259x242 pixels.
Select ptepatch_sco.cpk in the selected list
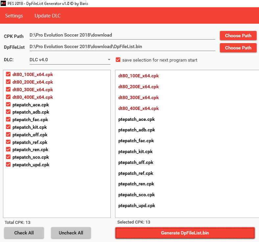pos(136,195)
